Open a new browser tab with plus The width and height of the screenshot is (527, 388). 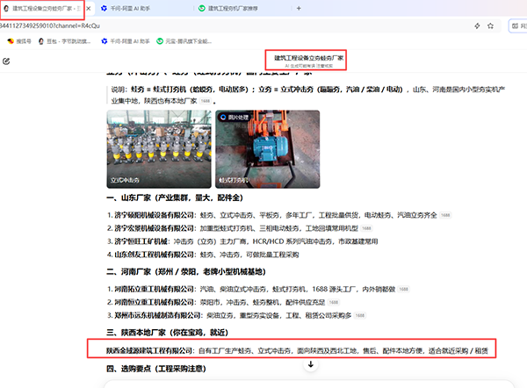[299, 9]
